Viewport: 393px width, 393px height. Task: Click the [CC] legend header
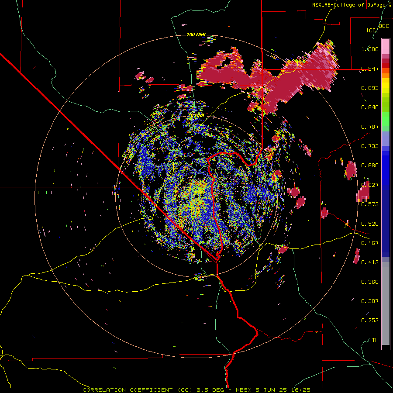372,30
